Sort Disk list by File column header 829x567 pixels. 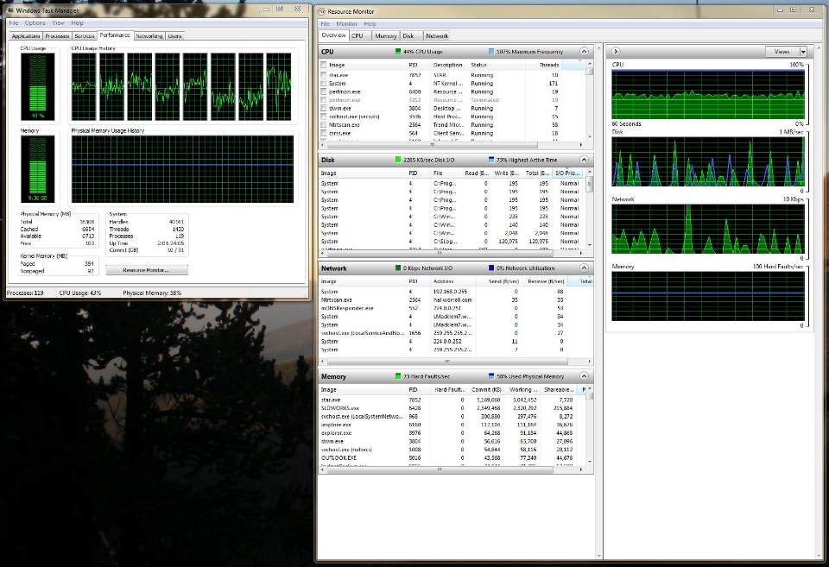tap(446, 173)
